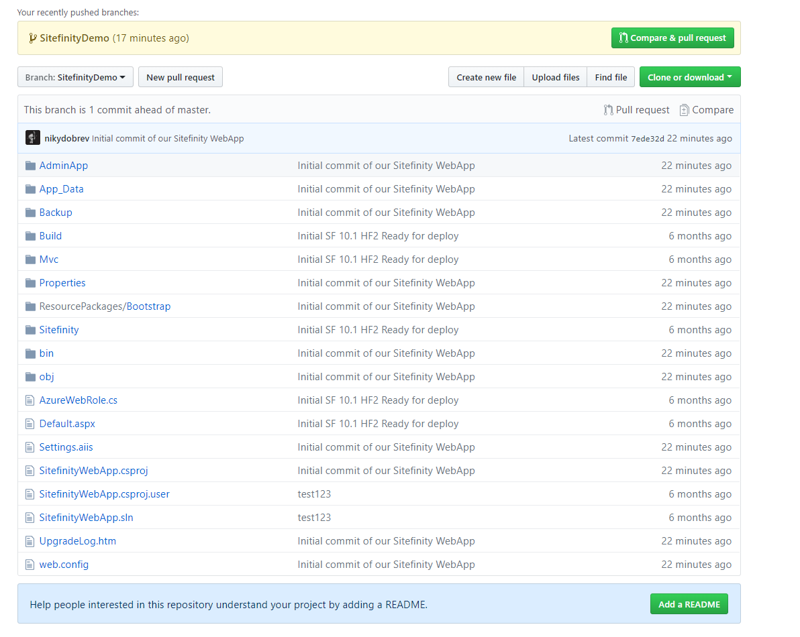Select Create new file

click(x=486, y=77)
